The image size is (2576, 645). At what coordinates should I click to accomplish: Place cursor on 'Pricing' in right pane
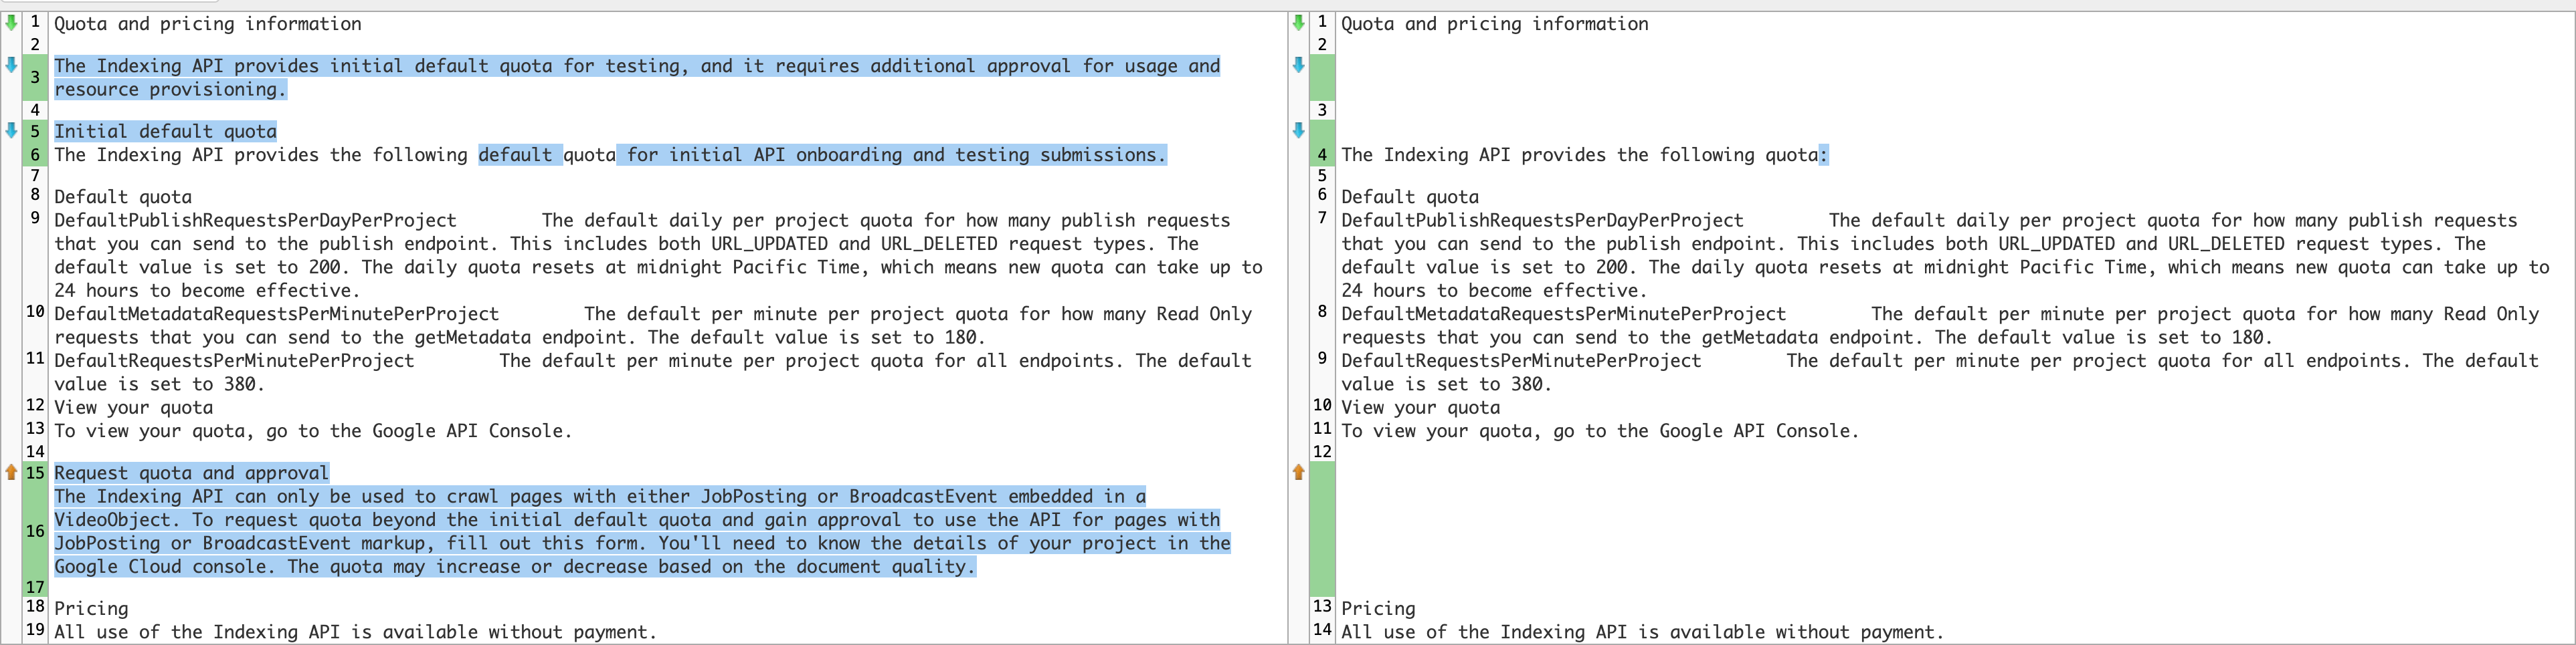click(x=1378, y=608)
